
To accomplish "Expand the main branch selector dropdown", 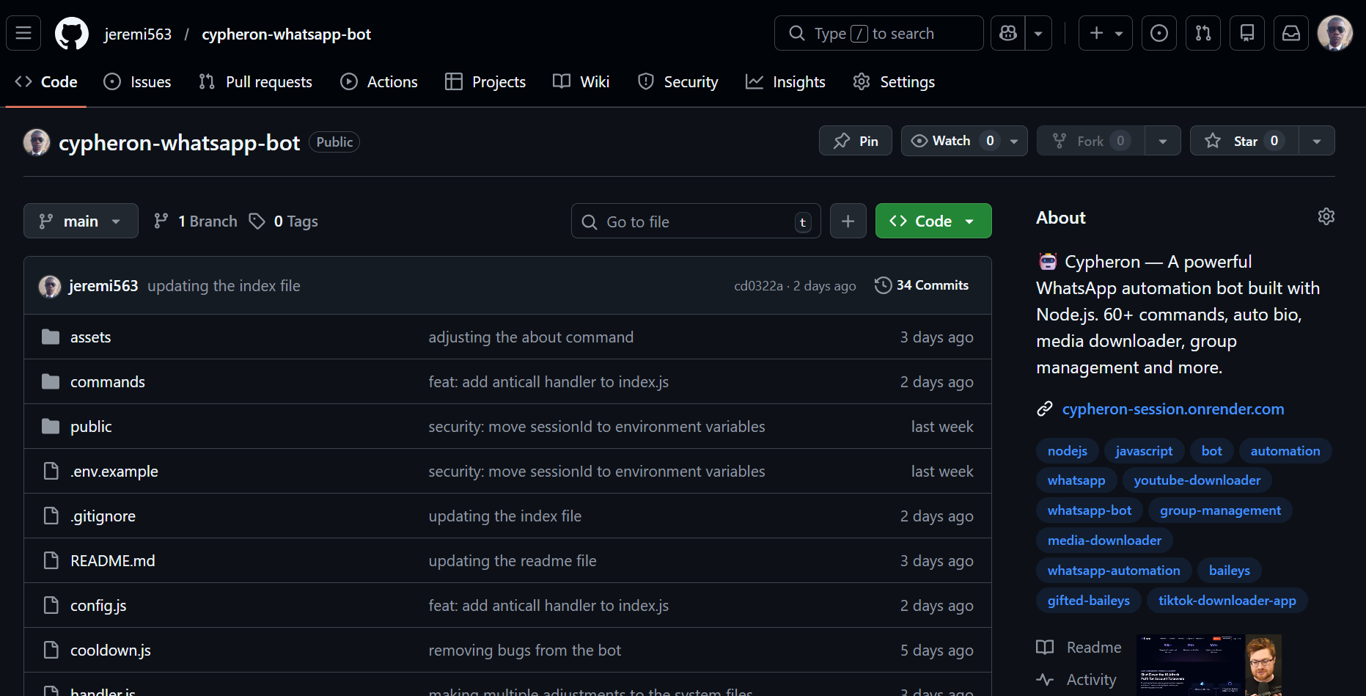I will pyautogui.click(x=81, y=221).
